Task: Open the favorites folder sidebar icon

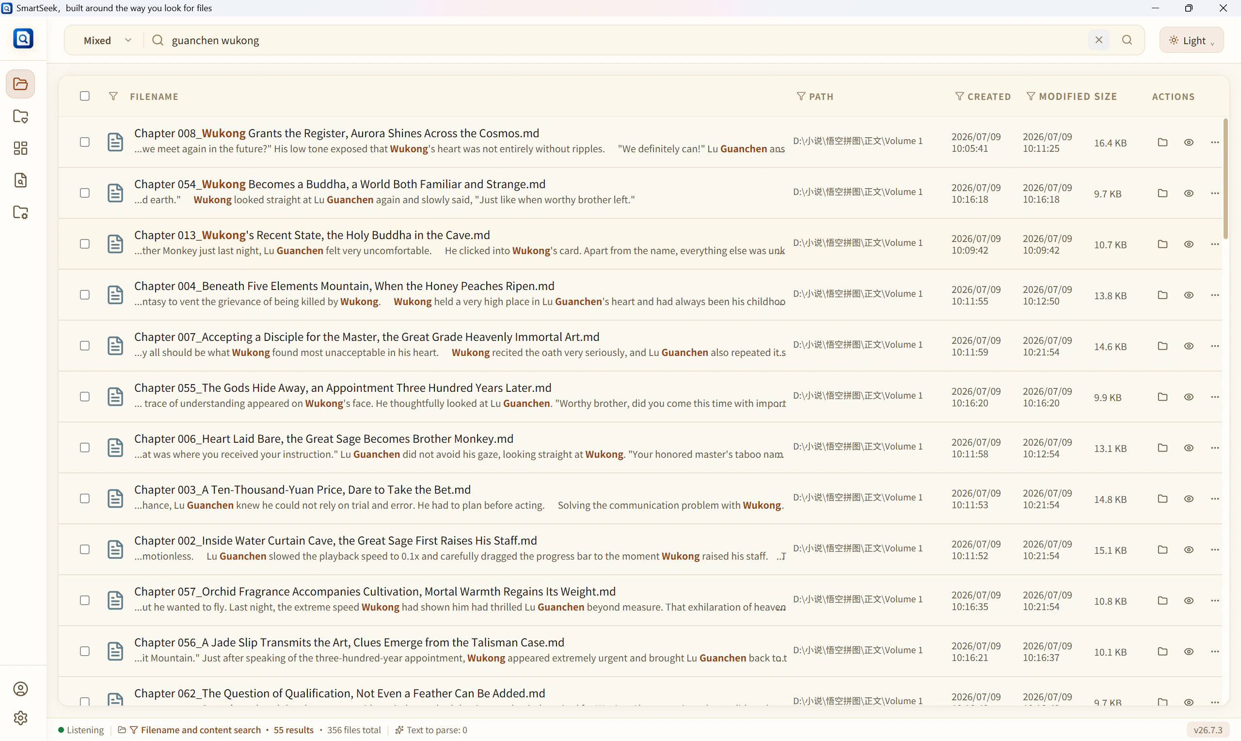Action: coord(20,116)
